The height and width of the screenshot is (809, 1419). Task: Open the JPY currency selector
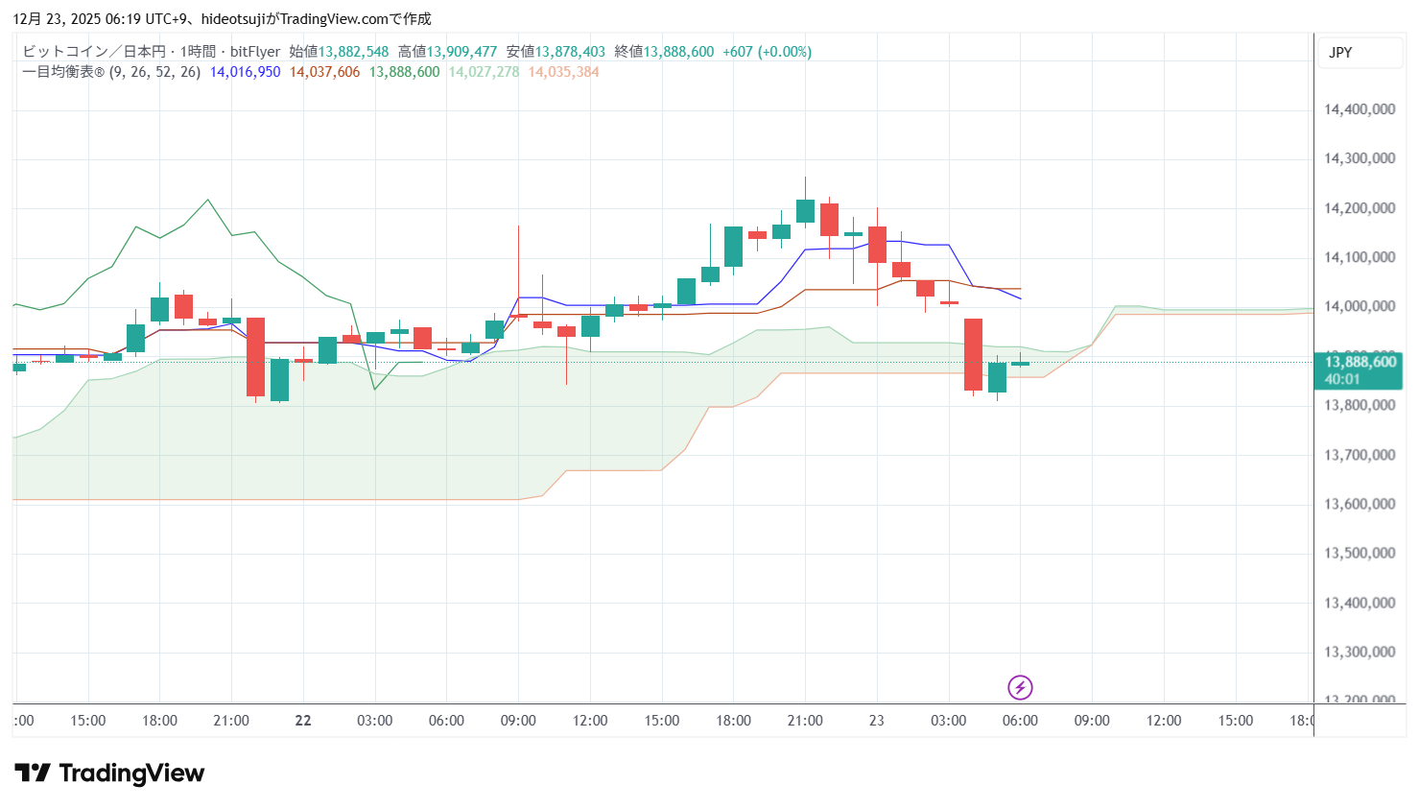1340,53
